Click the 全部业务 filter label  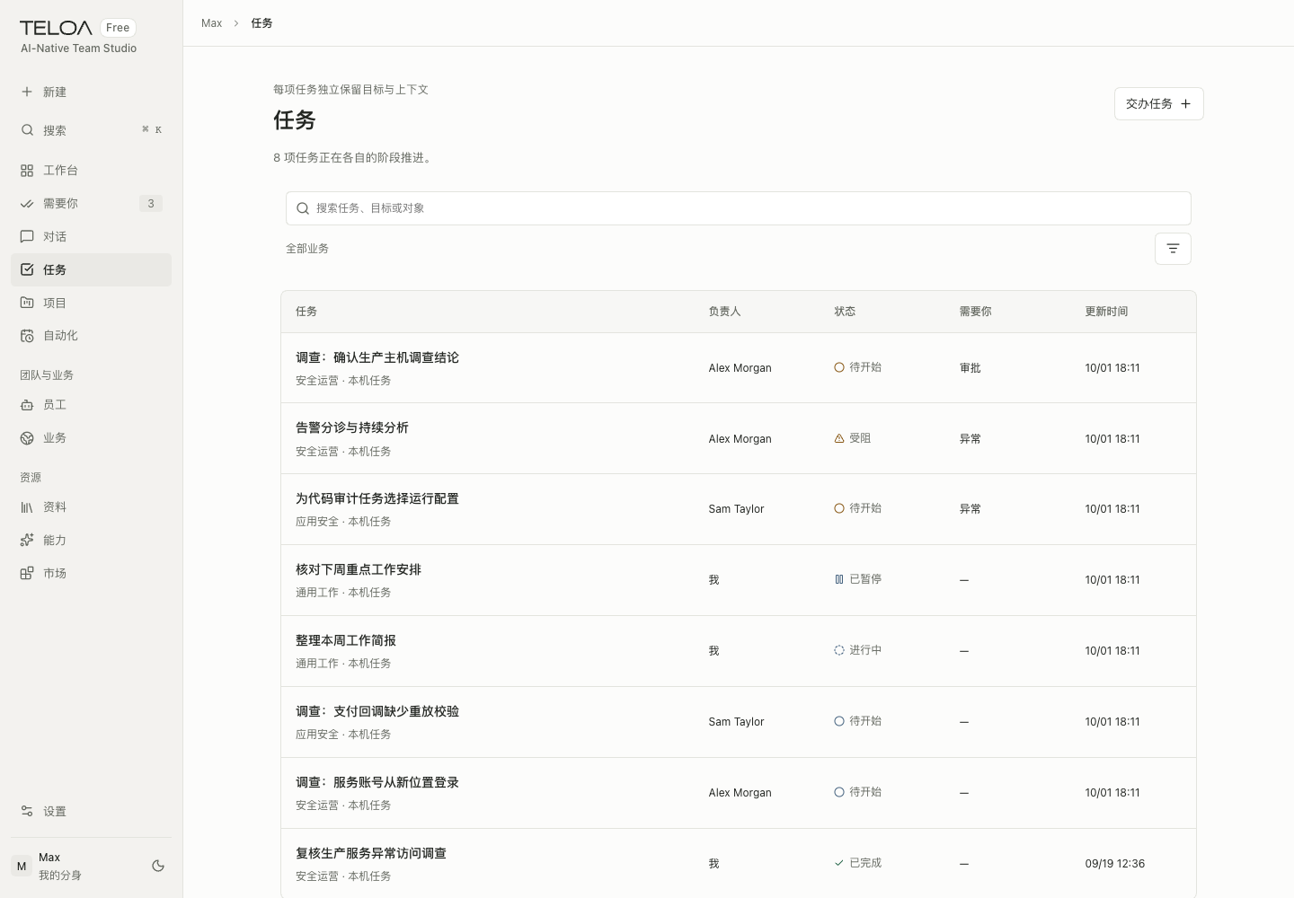click(x=307, y=249)
